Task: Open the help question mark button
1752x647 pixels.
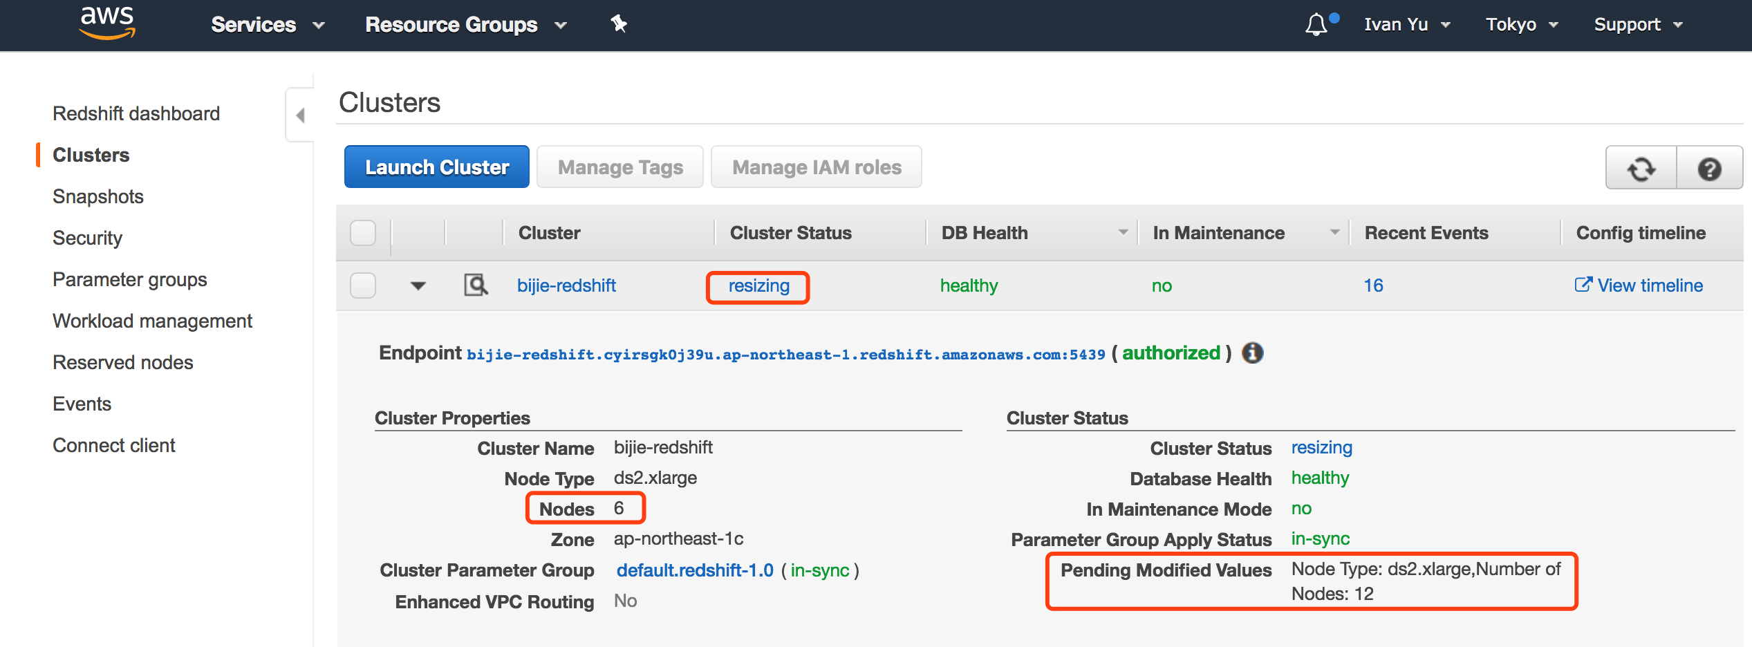Action: pyautogui.click(x=1709, y=168)
